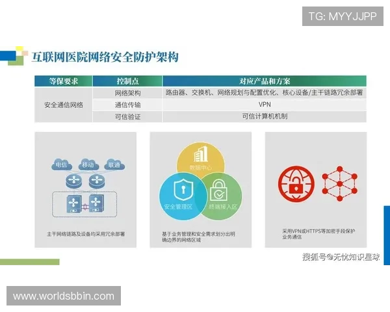Viewport: 390px width, 312px height.
Task: Click the shield keyhole icon in the blue circle
Action: point(183,190)
